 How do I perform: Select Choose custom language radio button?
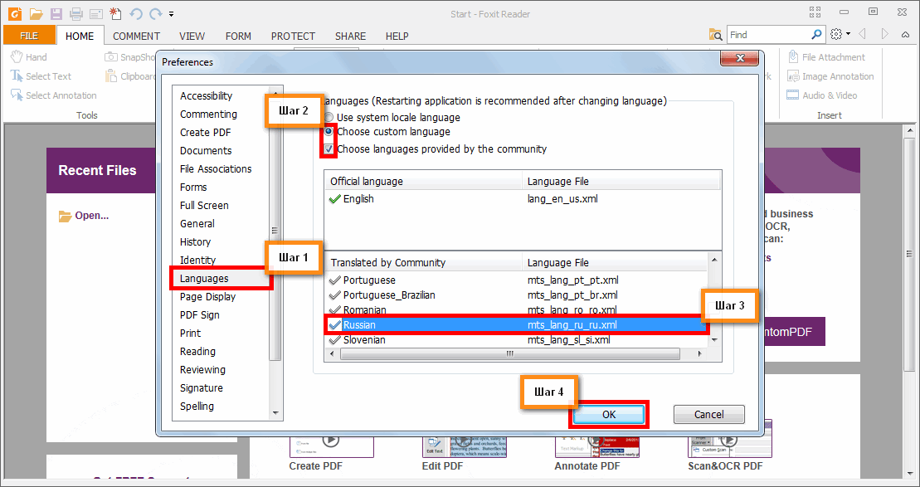click(329, 131)
